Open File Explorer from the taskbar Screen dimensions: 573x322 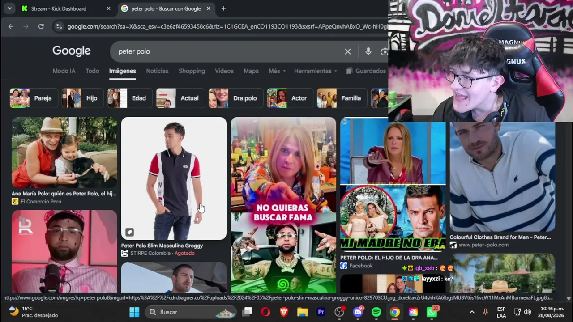(303, 312)
